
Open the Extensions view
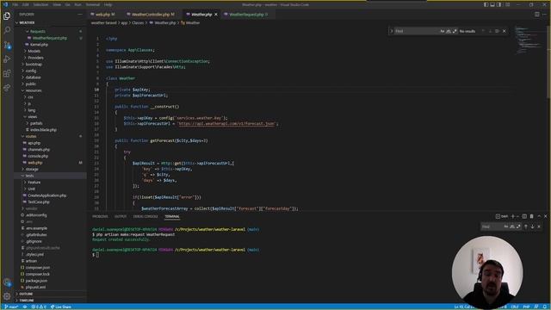coord(7,73)
